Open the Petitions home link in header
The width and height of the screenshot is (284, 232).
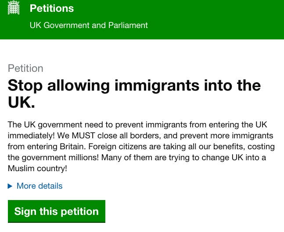pyautogui.click(x=52, y=8)
